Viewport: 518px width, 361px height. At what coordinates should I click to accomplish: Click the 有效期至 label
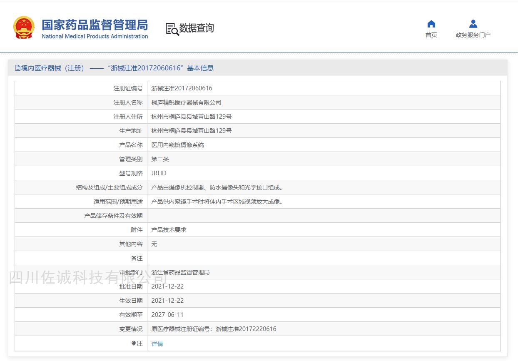131,315
